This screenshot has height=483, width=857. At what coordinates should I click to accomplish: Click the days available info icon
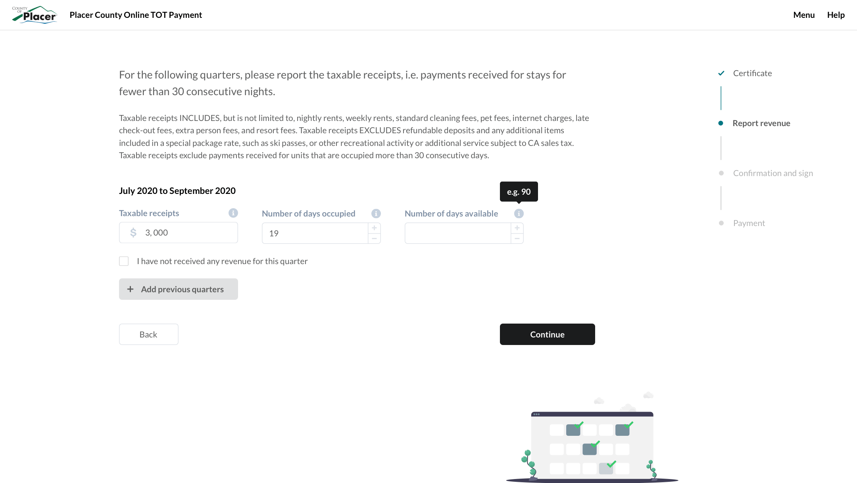[x=519, y=214]
